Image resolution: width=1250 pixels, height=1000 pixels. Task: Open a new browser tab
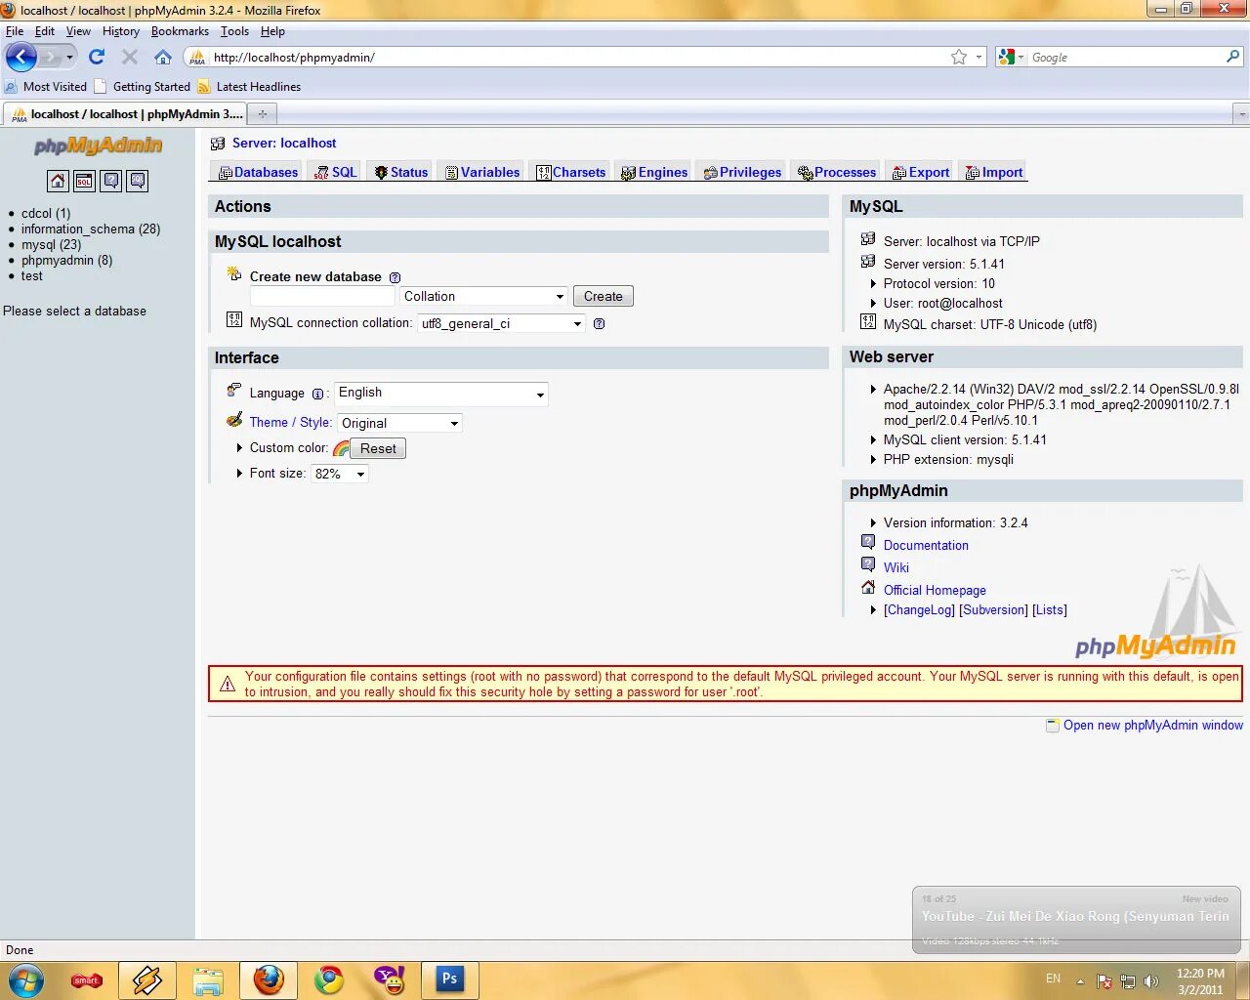tap(262, 114)
